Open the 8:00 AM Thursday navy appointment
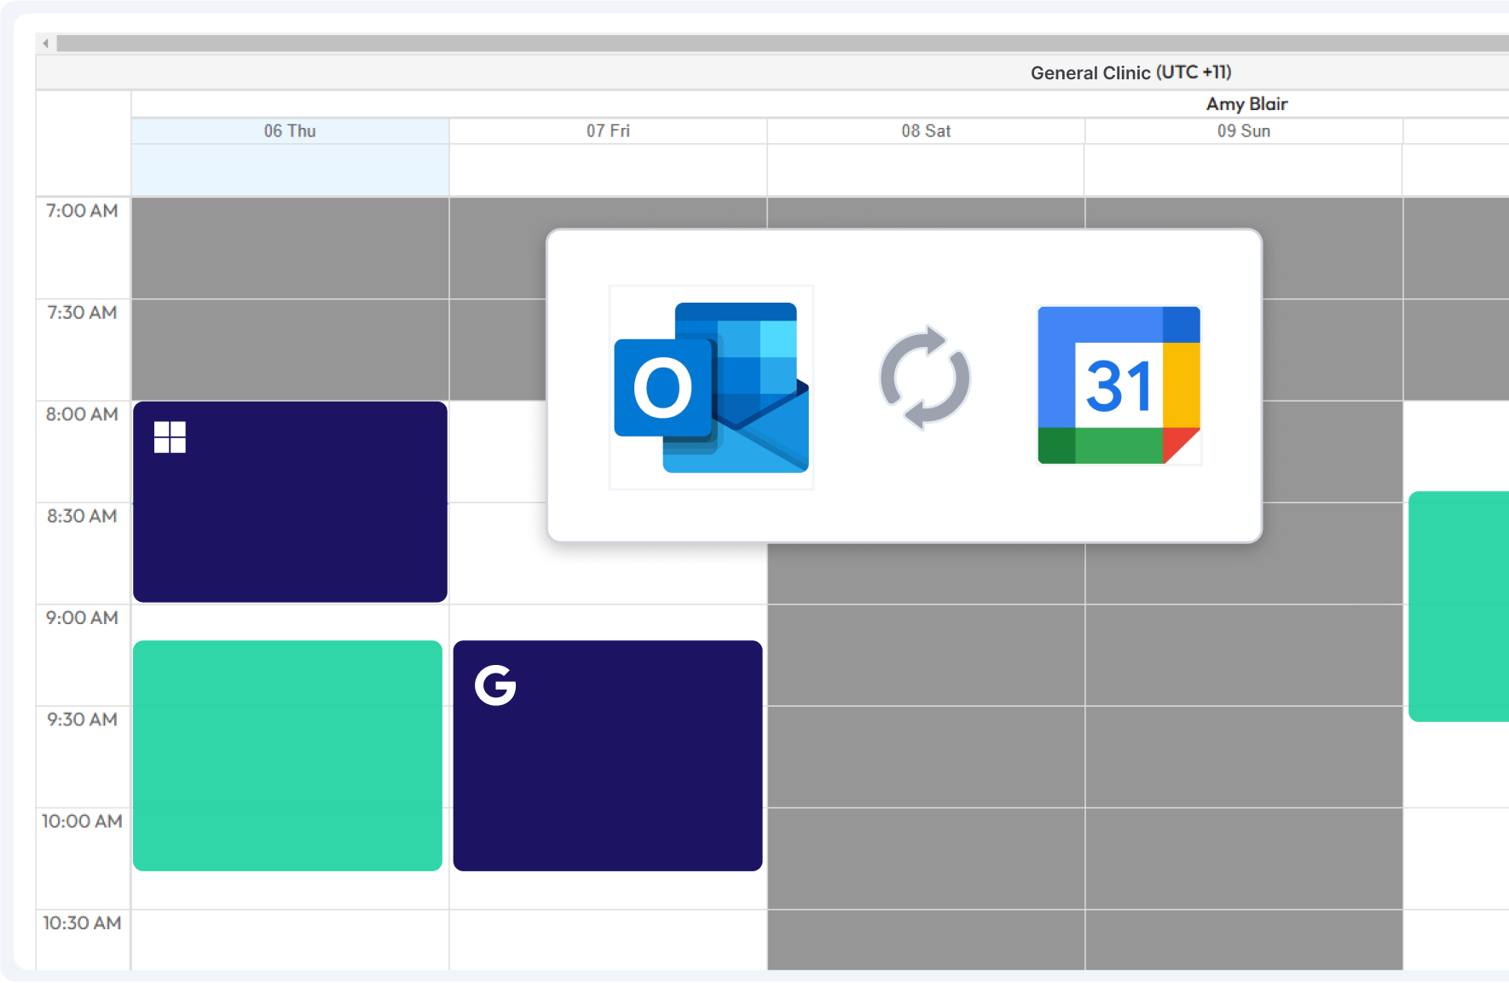Image resolution: width=1509 pixels, height=983 pixels. [x=290, y=502]
